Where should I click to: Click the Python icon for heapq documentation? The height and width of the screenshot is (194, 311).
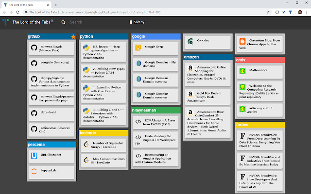point(86,48)
